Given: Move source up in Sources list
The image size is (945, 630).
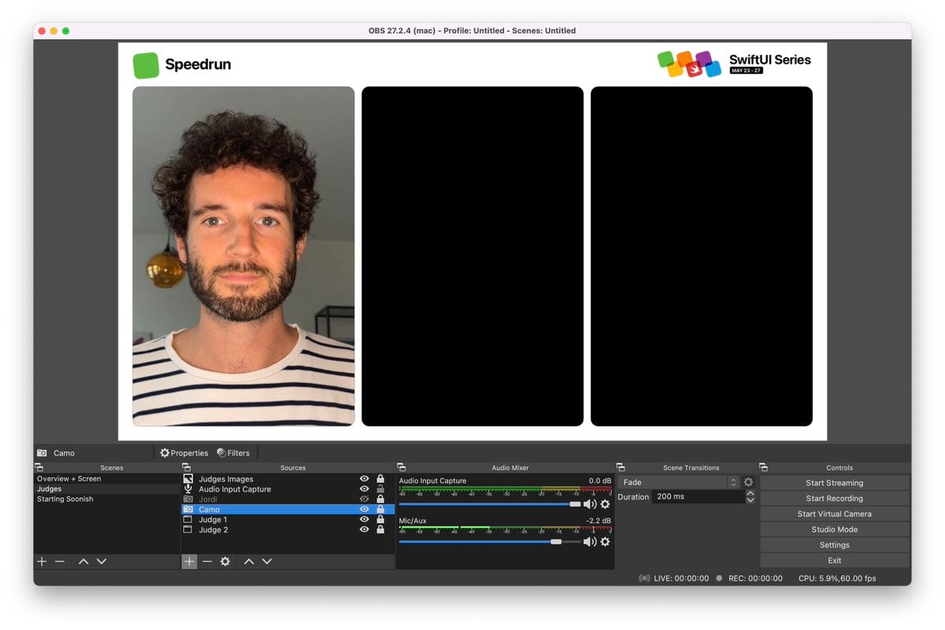Looking at the screenshot, I should [x=249, y=562].
